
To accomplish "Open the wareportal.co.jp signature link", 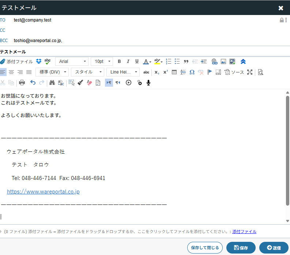I will (x=43, y=191).
